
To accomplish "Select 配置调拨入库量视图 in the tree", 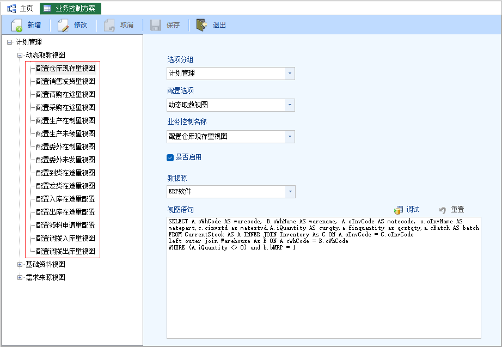I will tap(66, 238).
